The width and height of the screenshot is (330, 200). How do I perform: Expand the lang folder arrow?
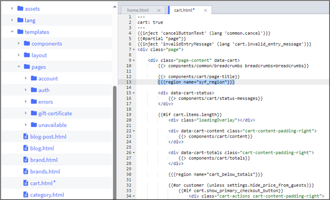coord(12,20)
